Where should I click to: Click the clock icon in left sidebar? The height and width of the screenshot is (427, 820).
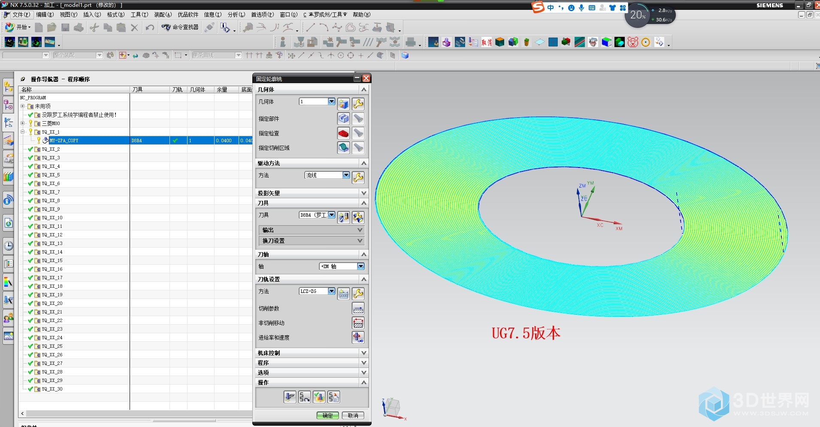[x=9, y=246]
